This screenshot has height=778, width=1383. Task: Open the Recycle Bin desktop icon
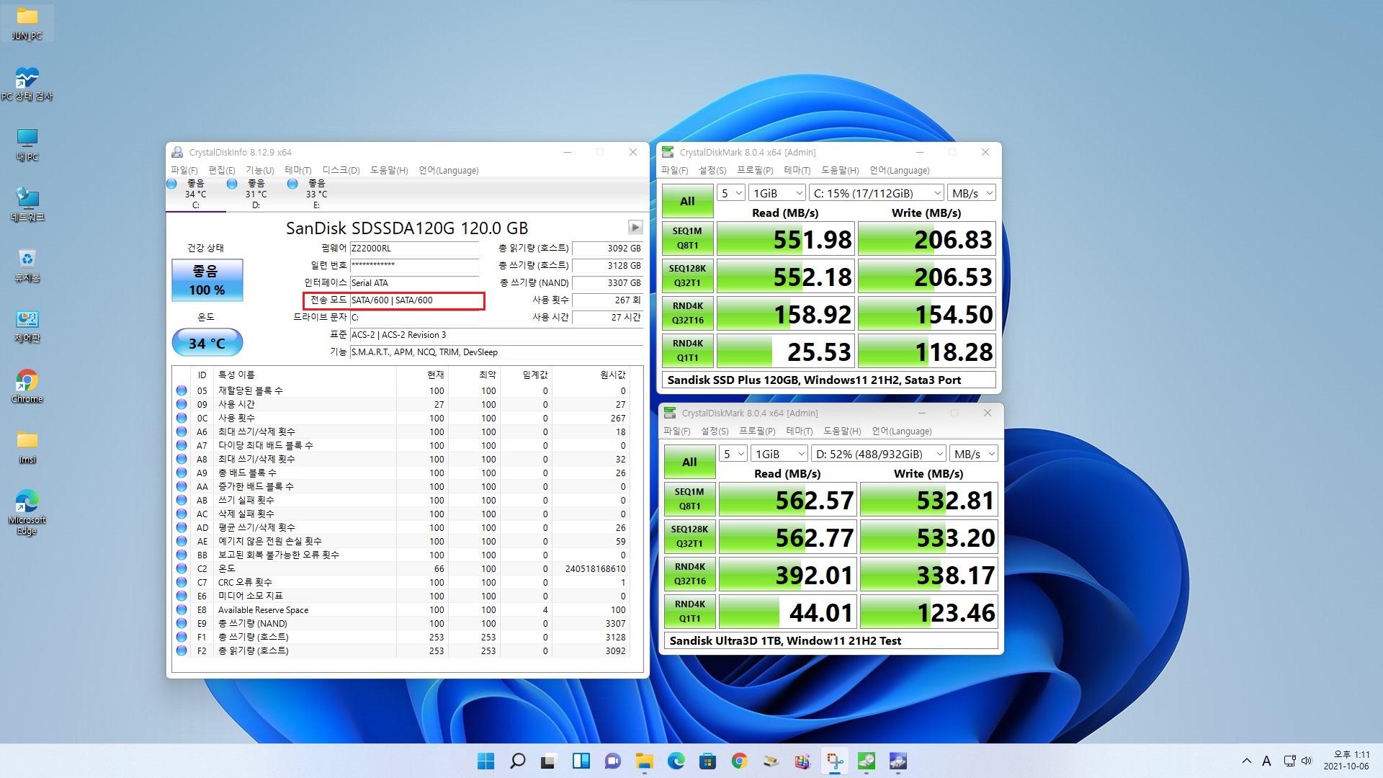[27, 265]
